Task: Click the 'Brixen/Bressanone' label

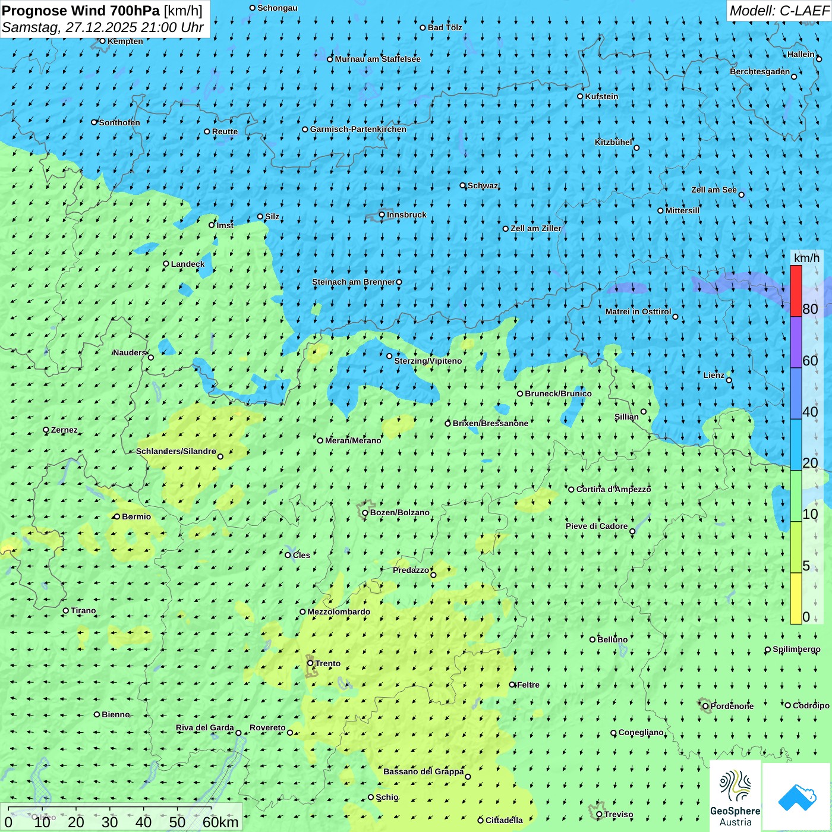Action: pos(490,423)
